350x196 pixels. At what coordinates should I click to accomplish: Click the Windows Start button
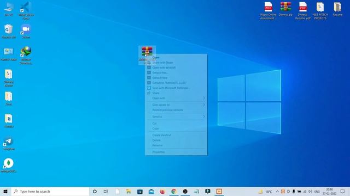pos(5,191)
